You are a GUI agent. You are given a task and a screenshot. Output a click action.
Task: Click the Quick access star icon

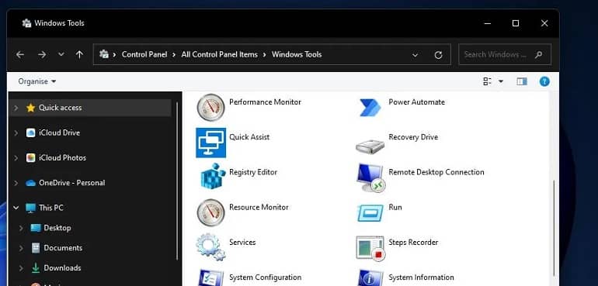30,108
